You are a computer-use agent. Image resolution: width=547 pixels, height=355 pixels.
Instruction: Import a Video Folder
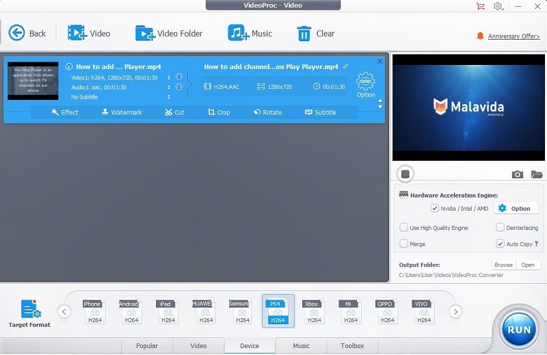click(169, 34)
